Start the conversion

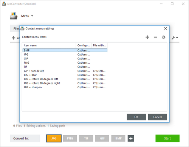coord(167,138)
